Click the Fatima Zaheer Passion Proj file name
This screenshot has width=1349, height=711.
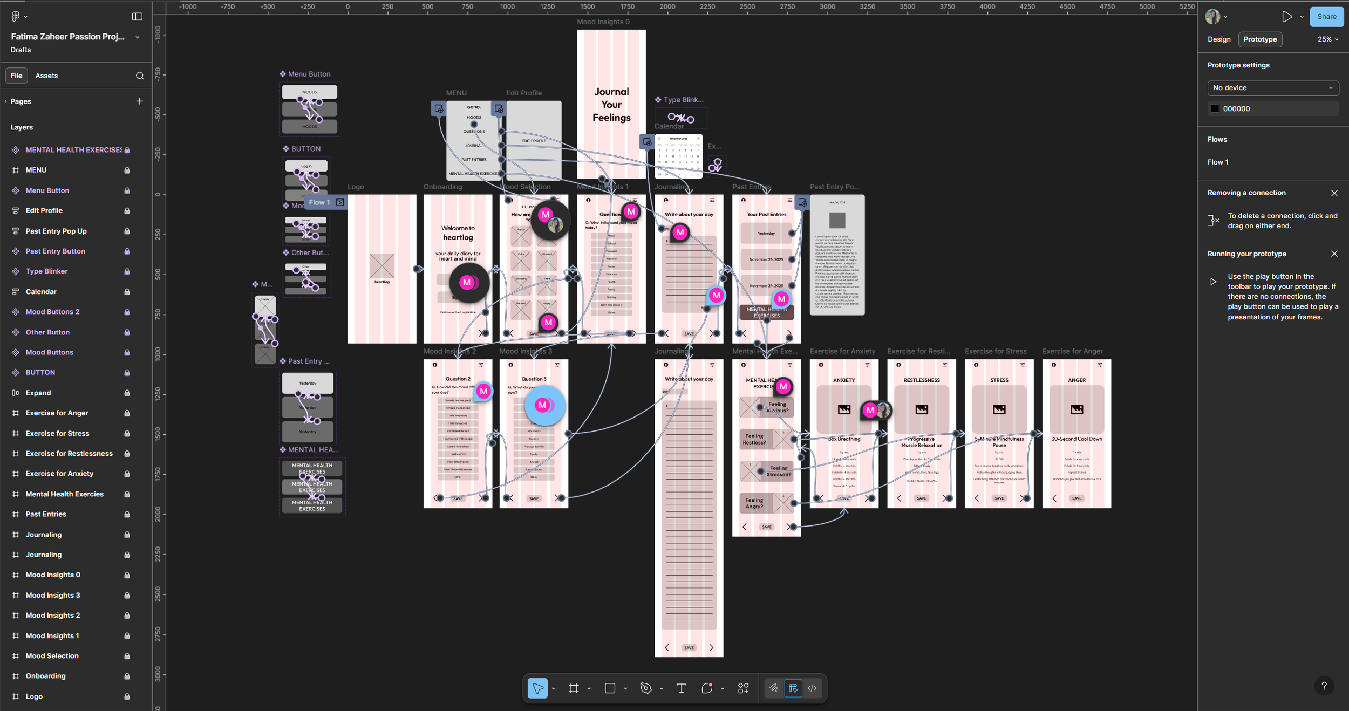[67, 37]
